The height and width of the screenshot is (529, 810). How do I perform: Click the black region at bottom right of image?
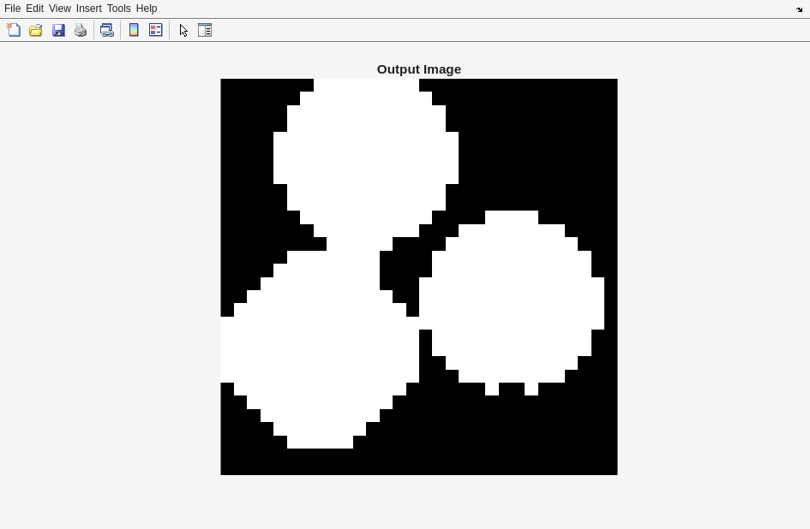(x=549, y=437)
